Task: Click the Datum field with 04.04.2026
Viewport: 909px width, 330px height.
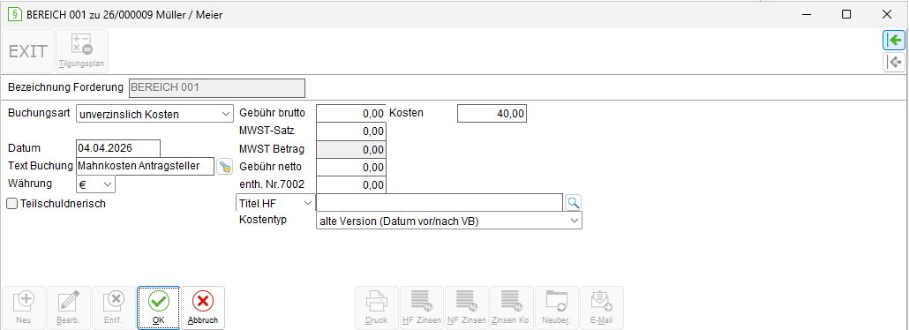Action: click(118, 148)
